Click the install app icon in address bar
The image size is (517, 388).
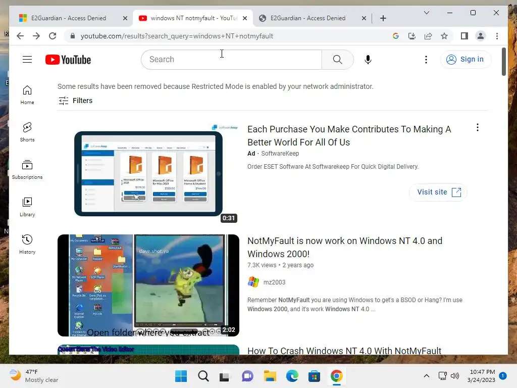(412, 36)
